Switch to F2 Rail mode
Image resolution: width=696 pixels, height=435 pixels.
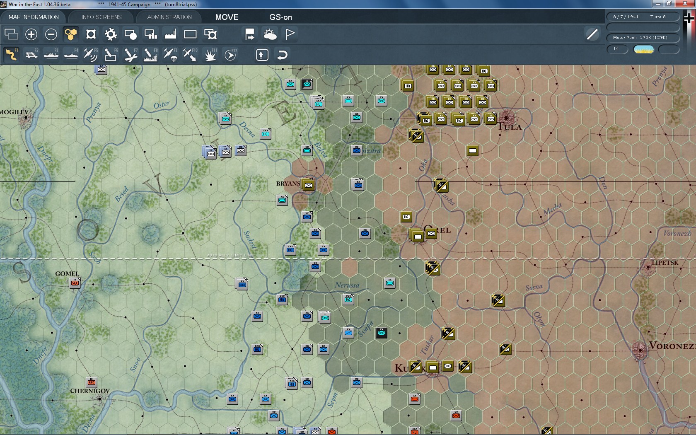click(31, 55)
